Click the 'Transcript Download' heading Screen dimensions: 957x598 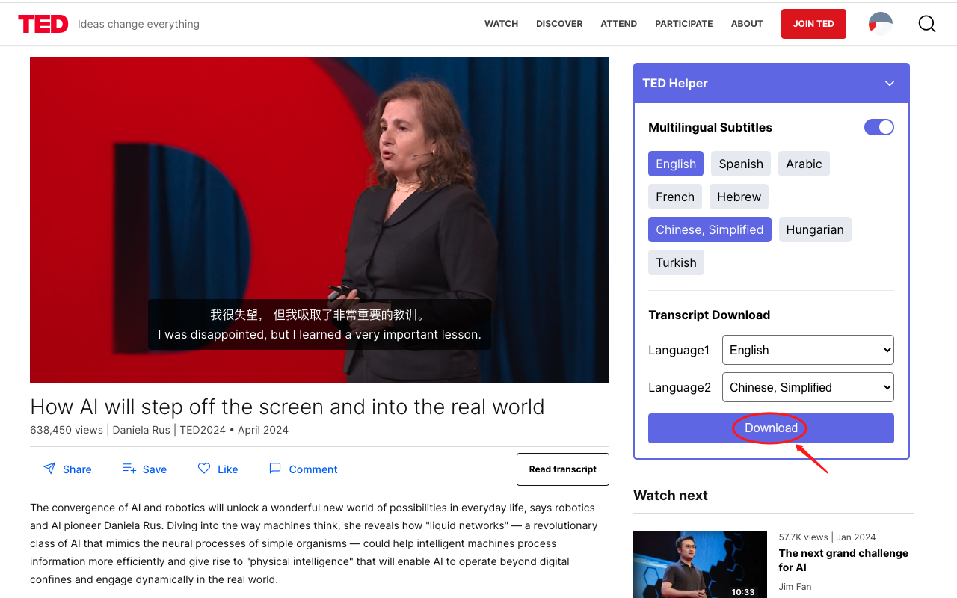pyautogui.click(x=709, y=315)
